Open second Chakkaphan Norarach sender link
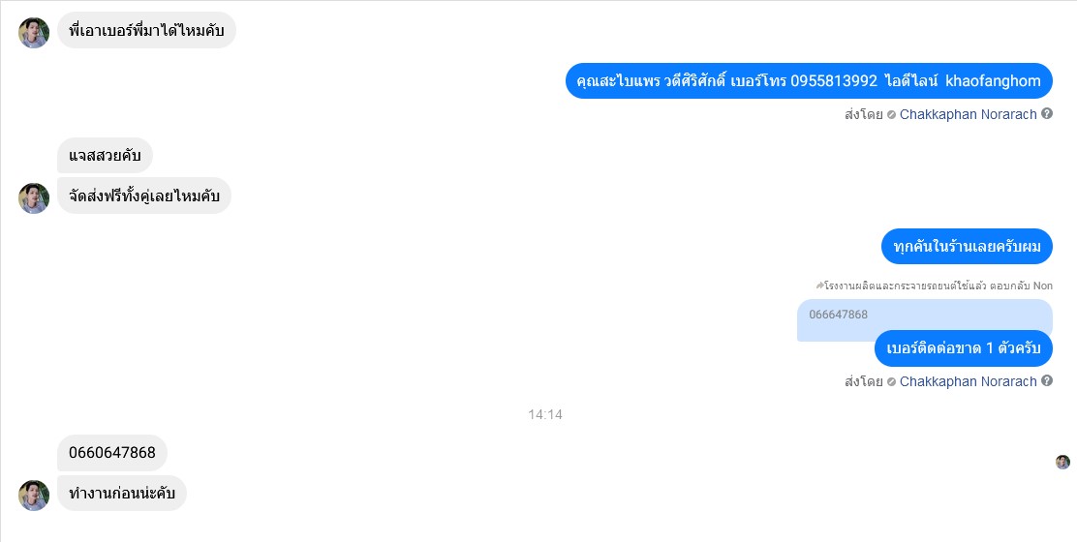This screenshot has height=542, width=1077. click(968, 381)
